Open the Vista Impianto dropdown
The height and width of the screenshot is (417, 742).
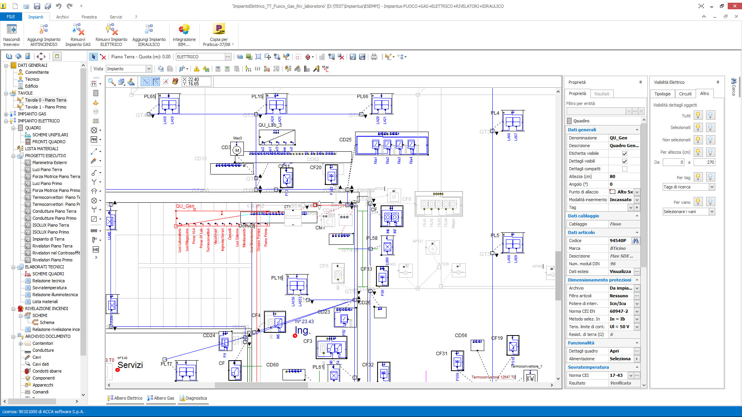point(149,69)
